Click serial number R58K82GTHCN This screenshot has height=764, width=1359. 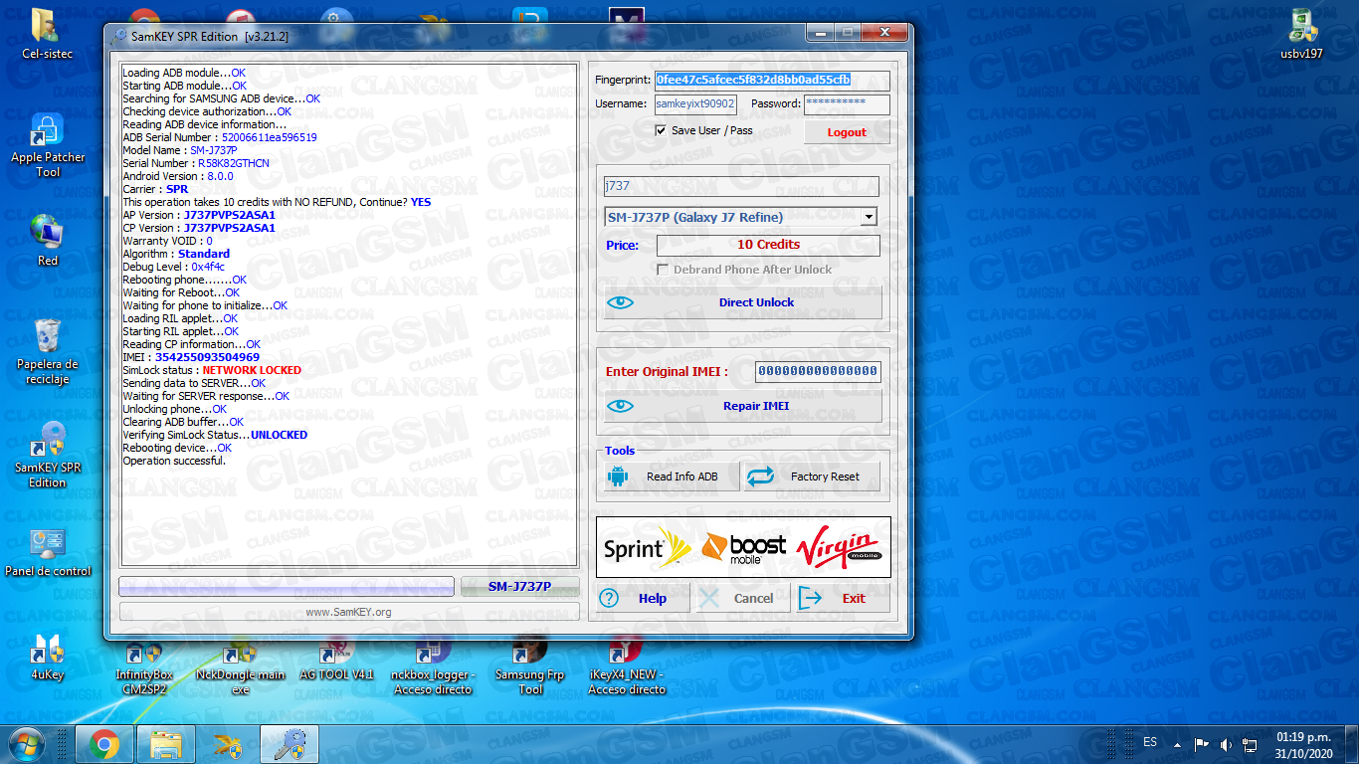click(x=233, y=163)
